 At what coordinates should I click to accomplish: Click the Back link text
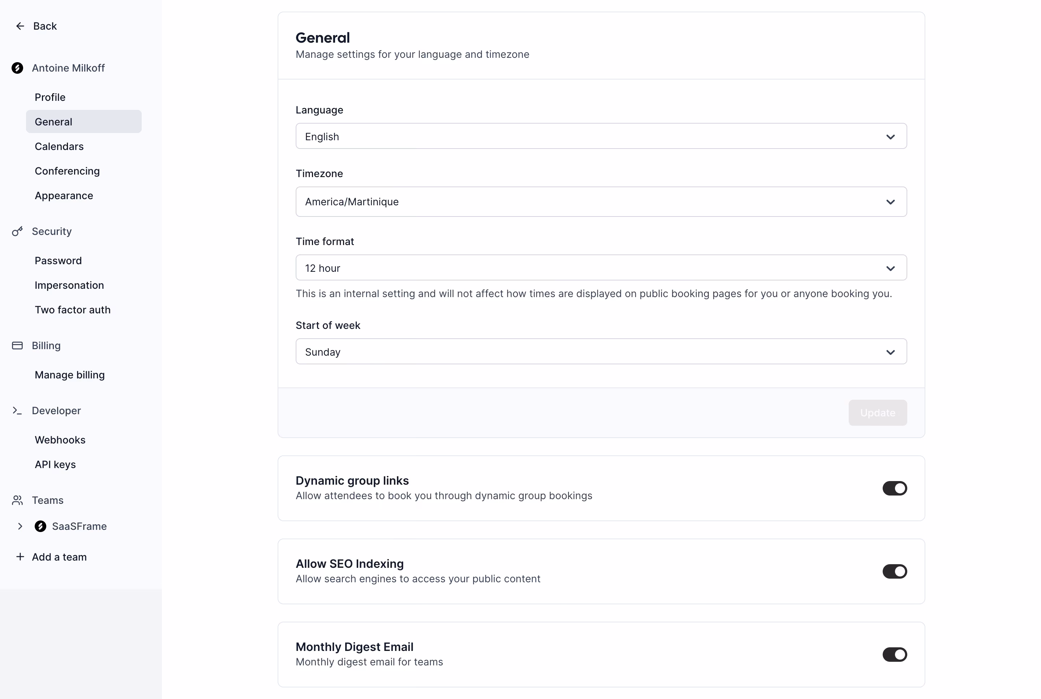[45, 26]
